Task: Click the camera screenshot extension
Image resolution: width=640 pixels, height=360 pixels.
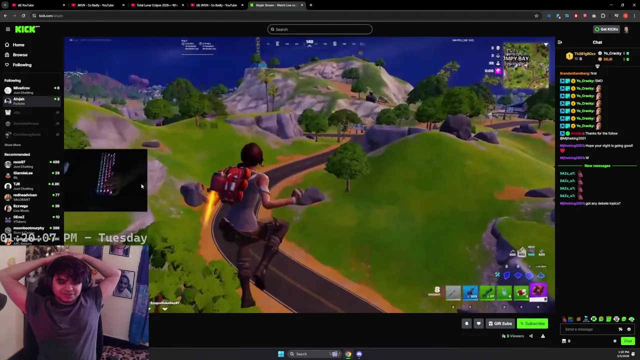Action: click(594, 15)
